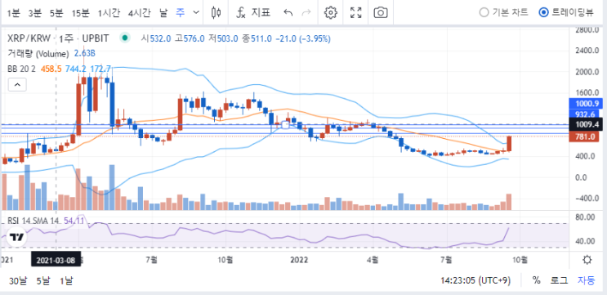Take a chart snapshot with camera icon
Screen dimensions: 607x295
point(381,12)
